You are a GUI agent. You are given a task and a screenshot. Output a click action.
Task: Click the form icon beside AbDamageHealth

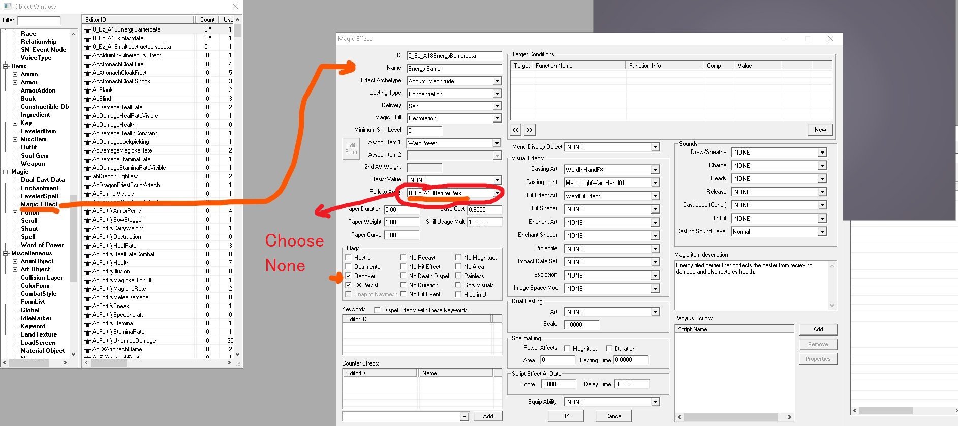[x=87, y=125]
